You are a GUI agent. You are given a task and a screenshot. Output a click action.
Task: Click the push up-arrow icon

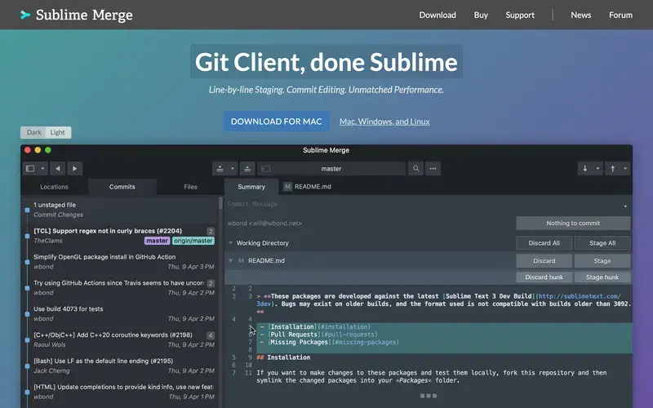pyautogui.click(x=613, y=169)
